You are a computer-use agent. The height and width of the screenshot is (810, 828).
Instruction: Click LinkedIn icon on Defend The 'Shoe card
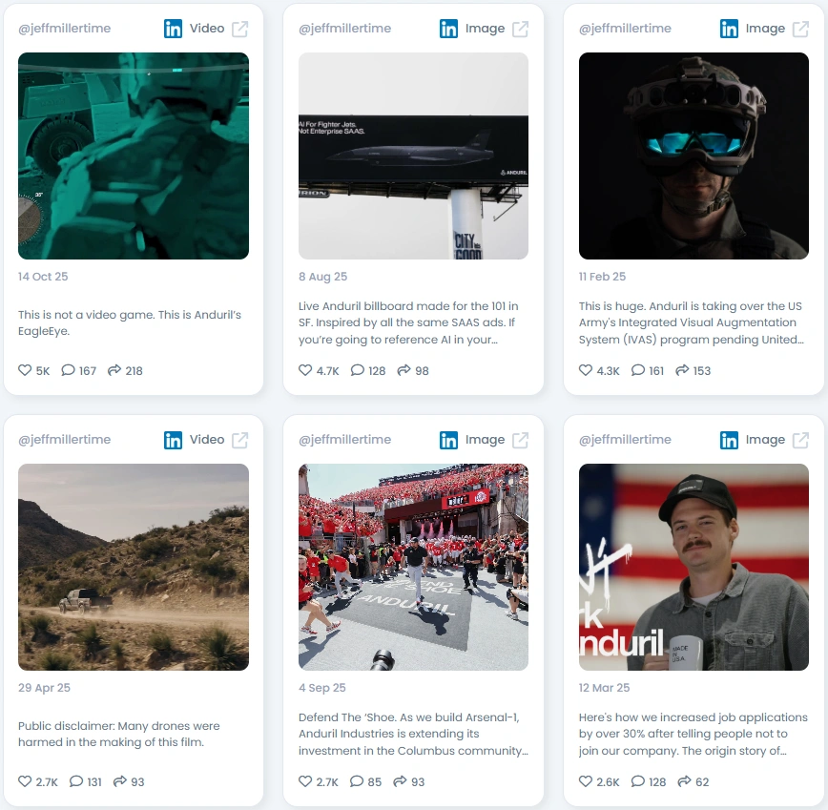coord(448,440)
